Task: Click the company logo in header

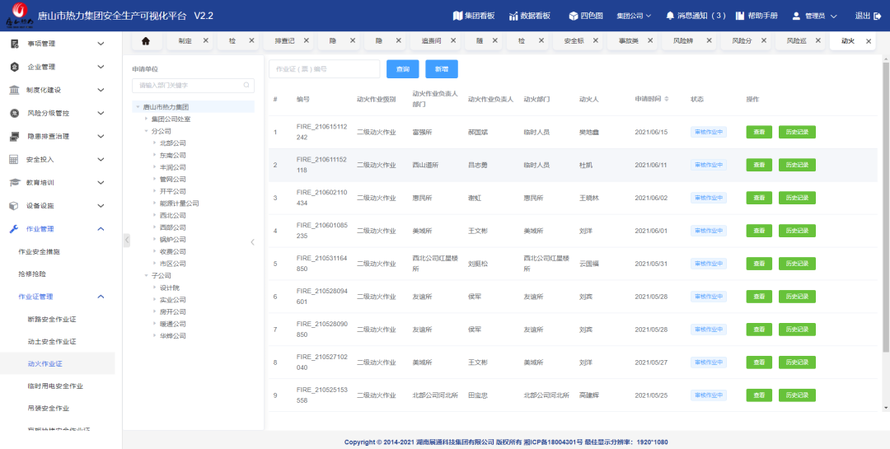Action: (19, 14)
